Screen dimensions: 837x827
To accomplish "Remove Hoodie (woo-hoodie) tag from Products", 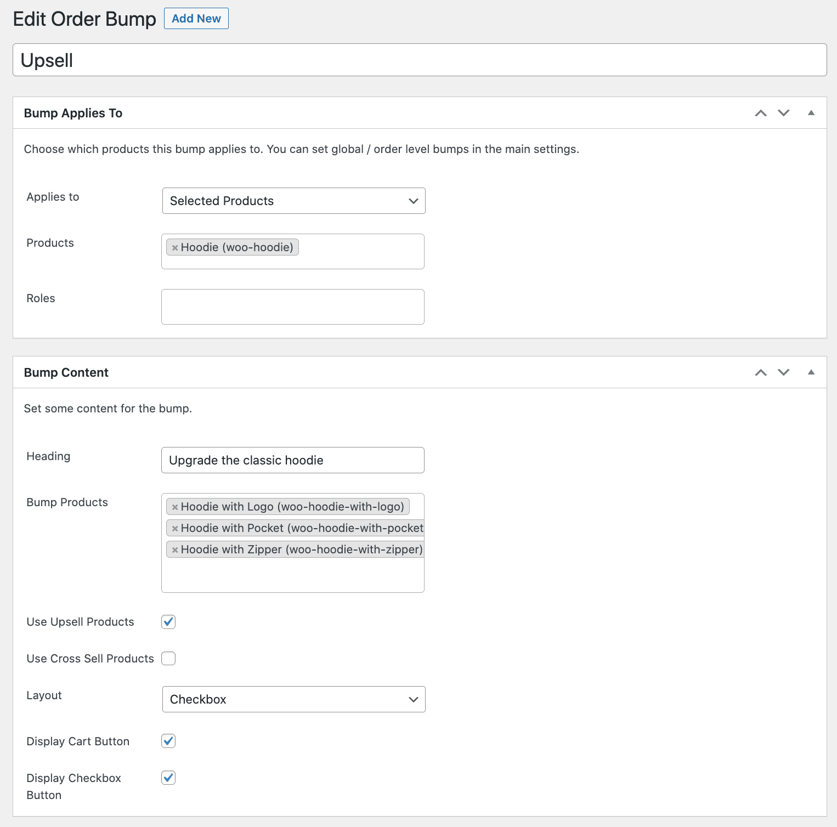I will (x=175, y=248).
